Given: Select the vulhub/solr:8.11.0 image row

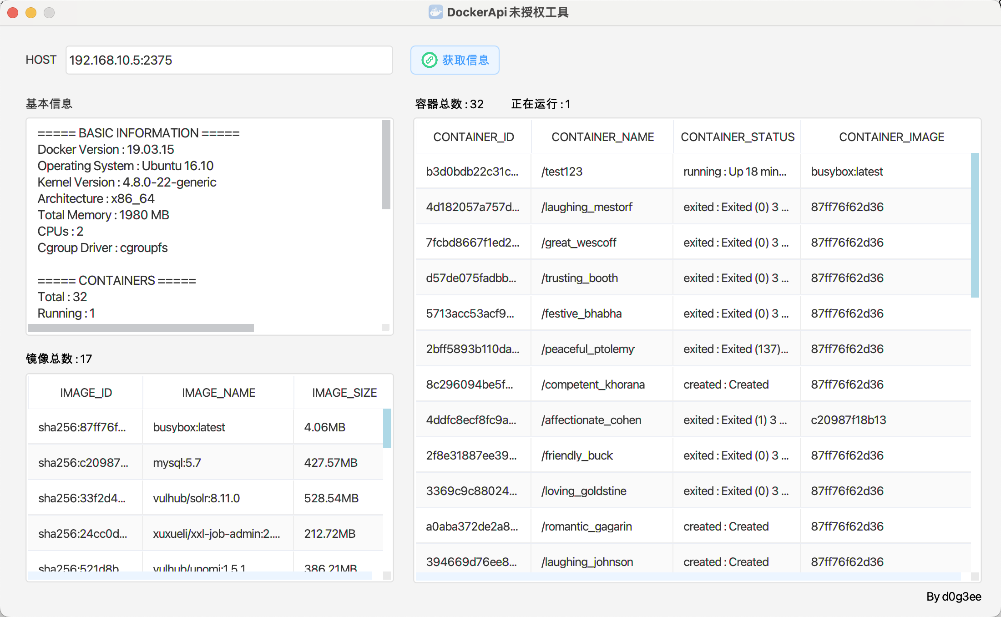Looking at the screenshot, I should [x=205, y=498].
